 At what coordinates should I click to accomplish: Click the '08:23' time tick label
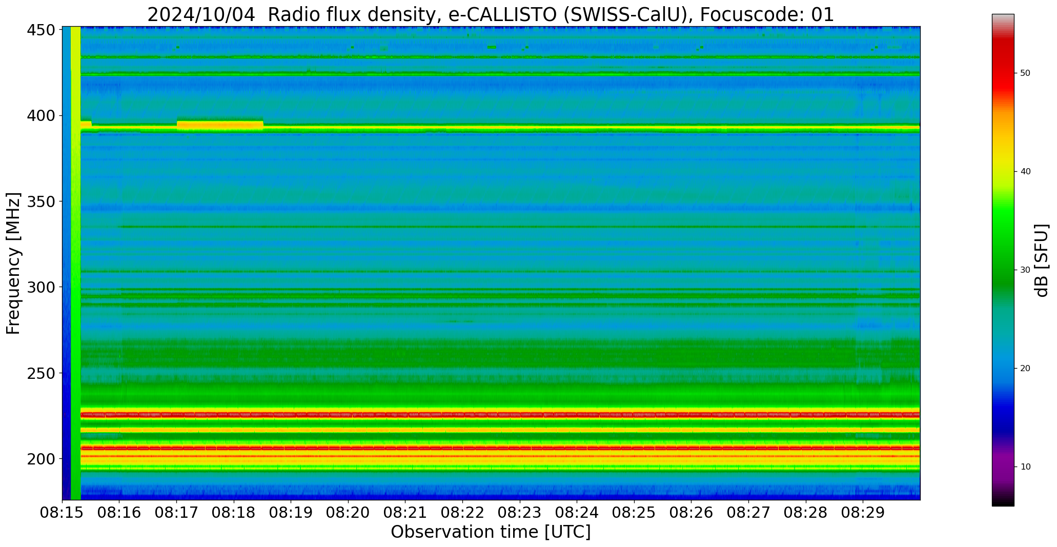point(520,513)
